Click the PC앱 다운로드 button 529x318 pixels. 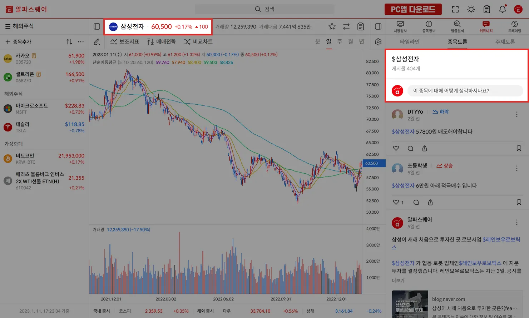pyautogui.click(x=413, y=9)
